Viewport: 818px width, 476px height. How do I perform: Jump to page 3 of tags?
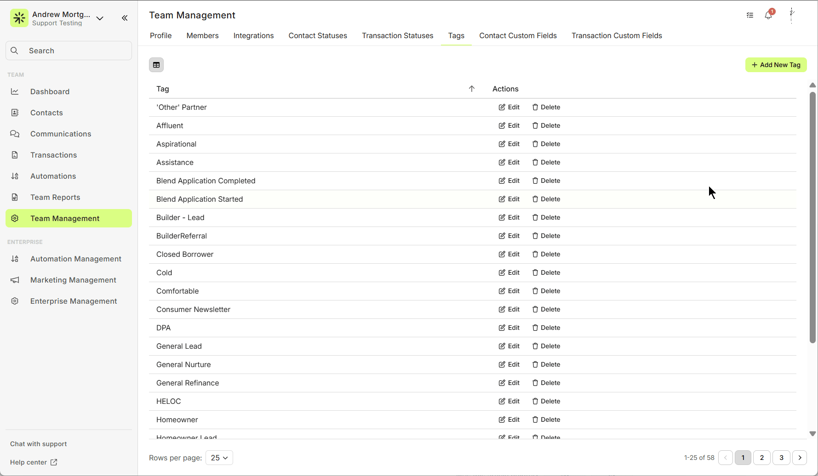tap(781, 458)
